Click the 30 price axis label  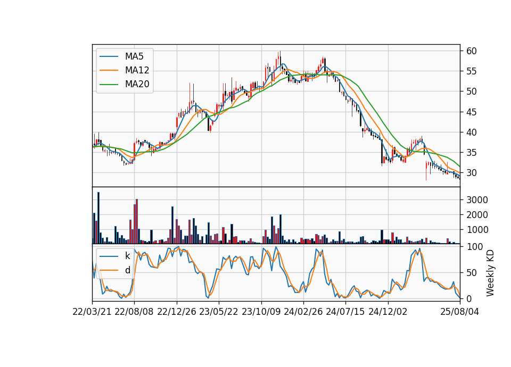click(x=471, y=173)
